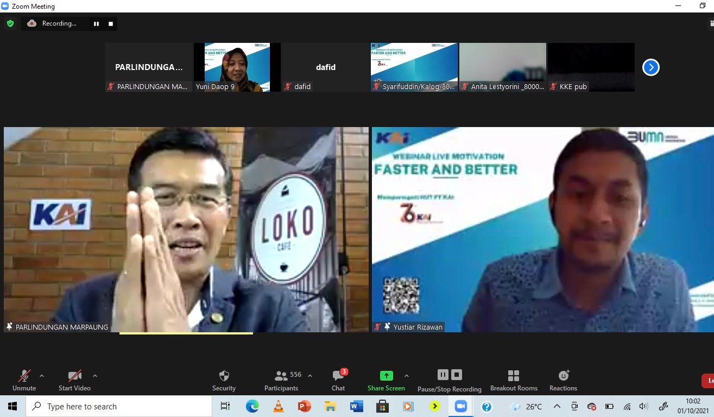Expand the Participants options arrow
The height and width of the screenshot is (417, 714).
(310, 376)
